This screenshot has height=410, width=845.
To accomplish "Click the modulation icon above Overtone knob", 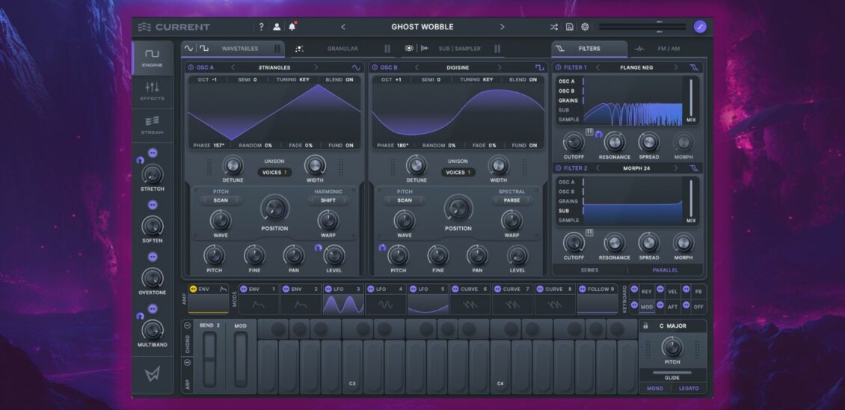I will pyautogui.click(x=153, y=257).
